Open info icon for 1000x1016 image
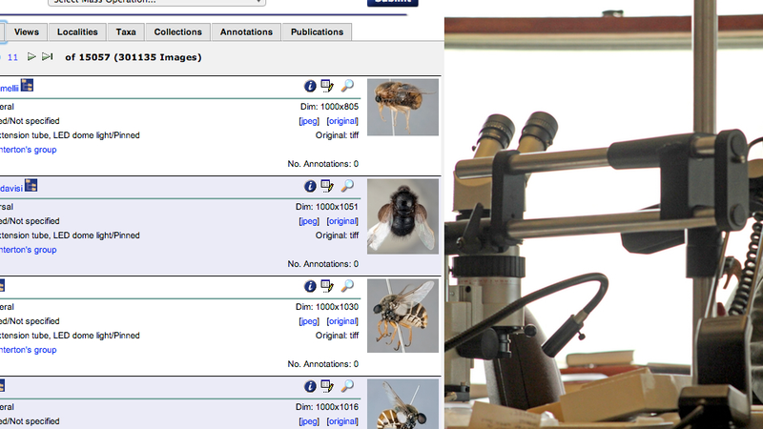The image size is (763, 429). tap(310, 387)
